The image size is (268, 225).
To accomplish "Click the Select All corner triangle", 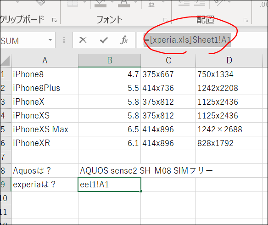I will pos(6,61).
